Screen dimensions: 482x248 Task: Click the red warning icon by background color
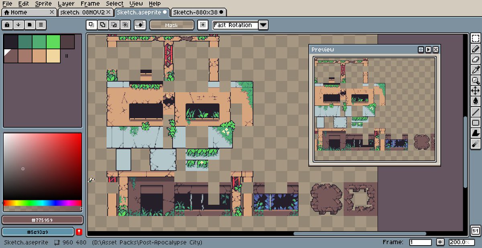pyautogui.click(x=79, y=232)
